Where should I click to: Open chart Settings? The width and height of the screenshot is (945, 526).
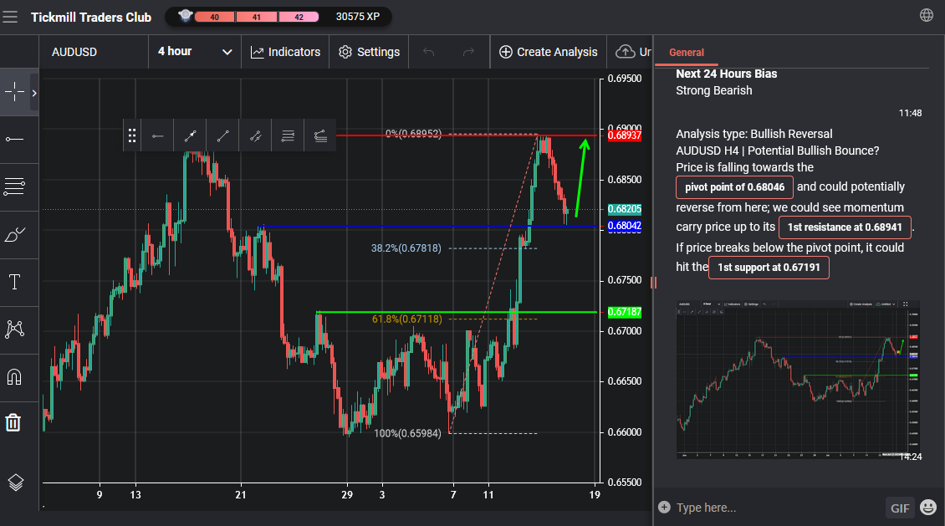(369, 52)
